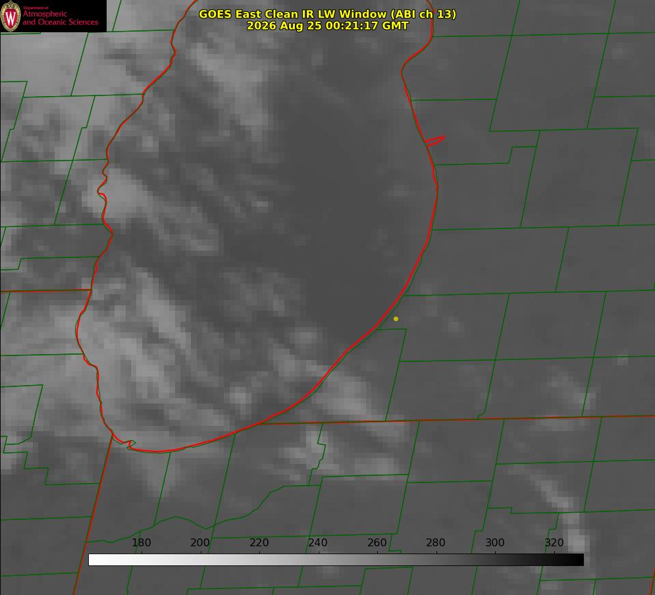Click the 300 label on the color scale
Viewport: 655px width, 595px height.
pos(495,542)
